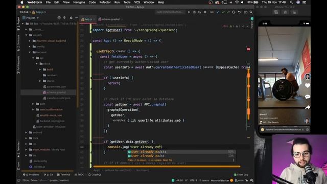Click the Search Everywhere magnifier in WebStorm toolbar
Screen dimensions: 327x184
[x=251, y=12]
